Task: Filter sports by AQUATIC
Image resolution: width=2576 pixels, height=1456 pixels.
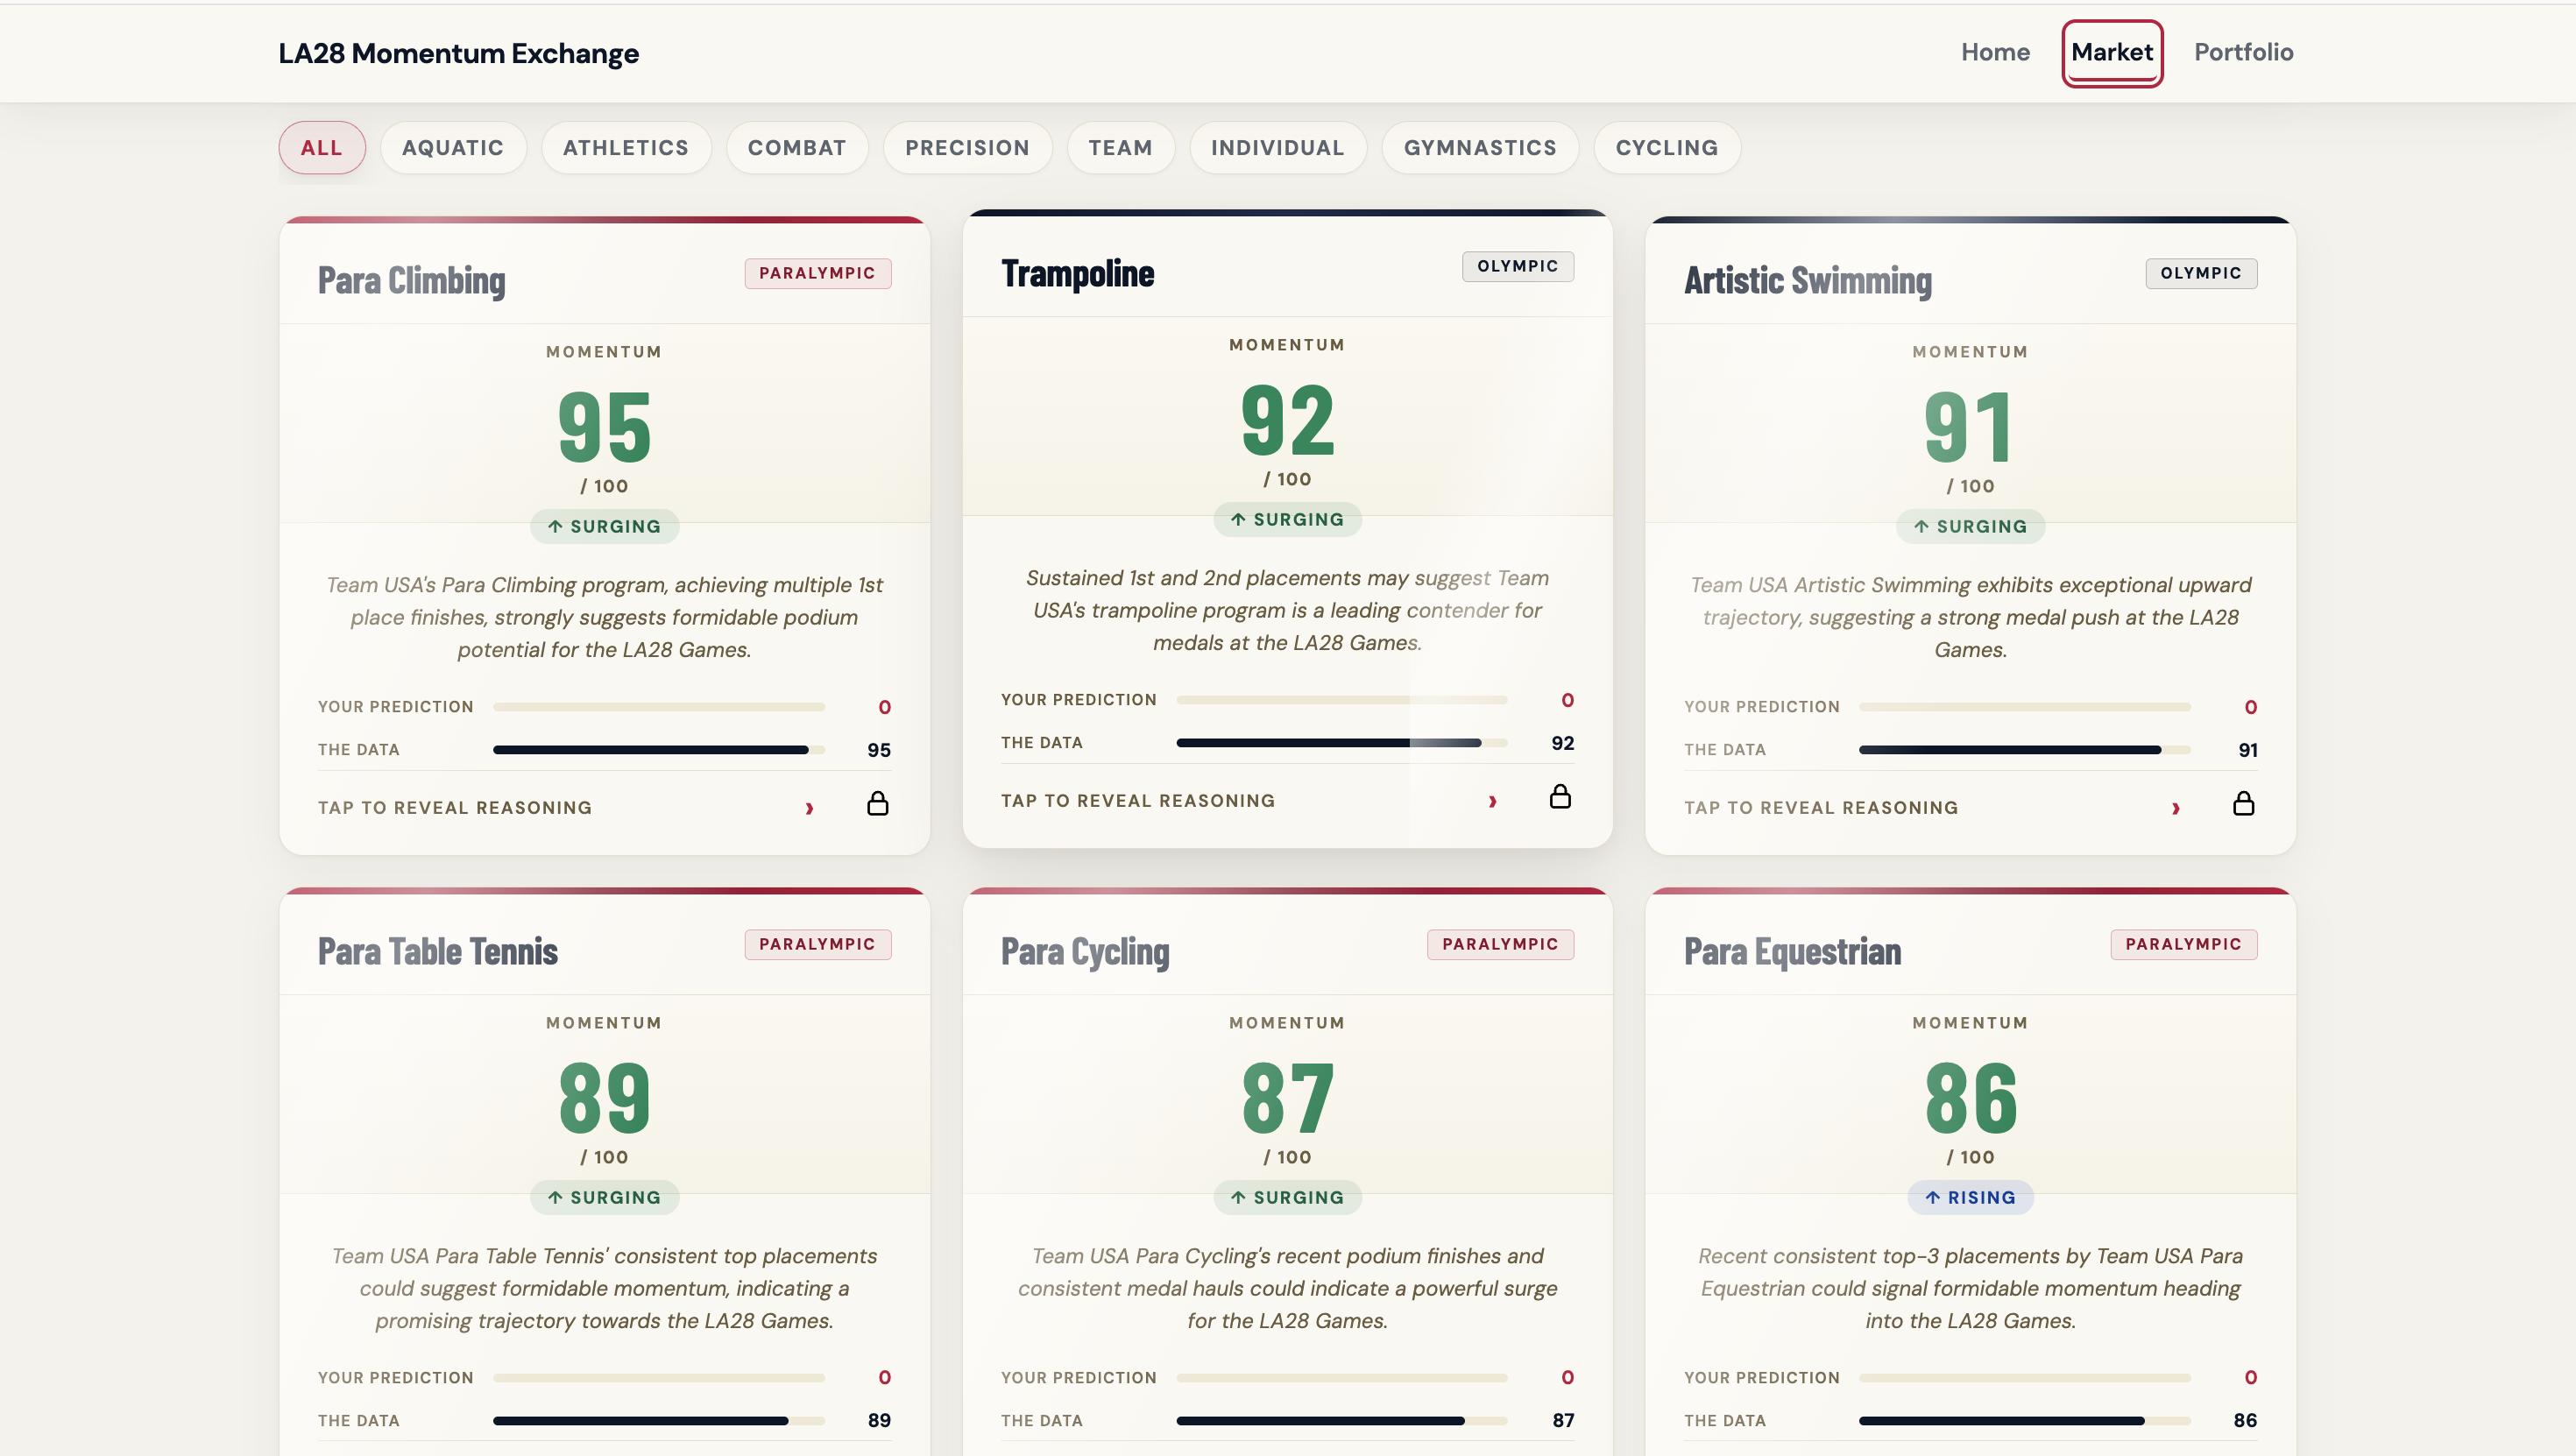Action: point(453,148)
